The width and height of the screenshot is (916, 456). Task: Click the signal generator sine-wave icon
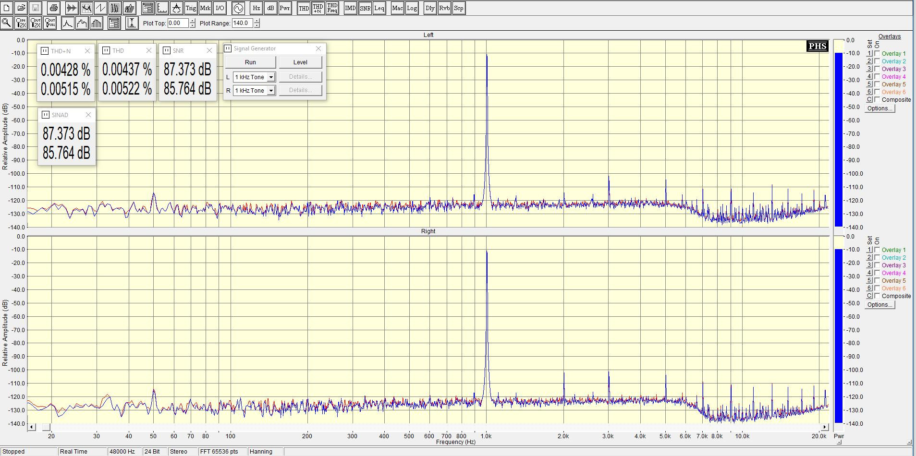pyautogui.click(x=238, y=8)
